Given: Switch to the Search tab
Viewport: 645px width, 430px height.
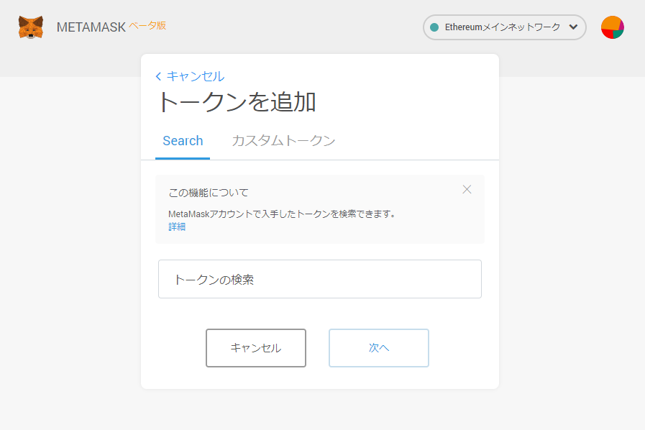Looking at the screenshot, I should pyautogui.click(x=183, y=141).
